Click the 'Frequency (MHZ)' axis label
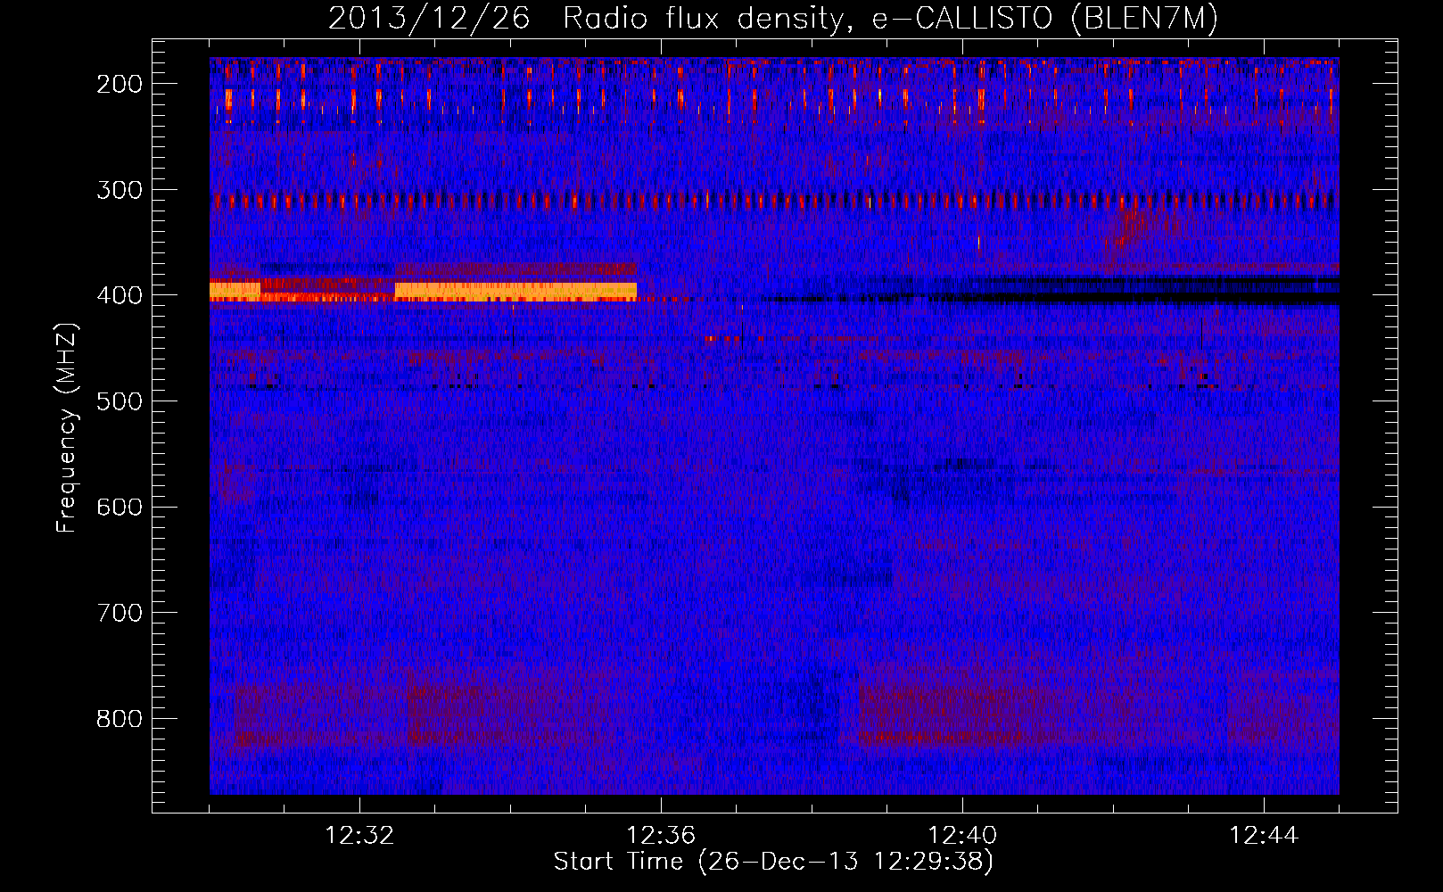 (x=67, y=428)
